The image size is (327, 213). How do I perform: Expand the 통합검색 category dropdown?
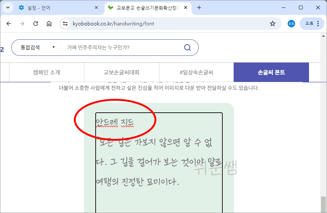tap(37, 48)
